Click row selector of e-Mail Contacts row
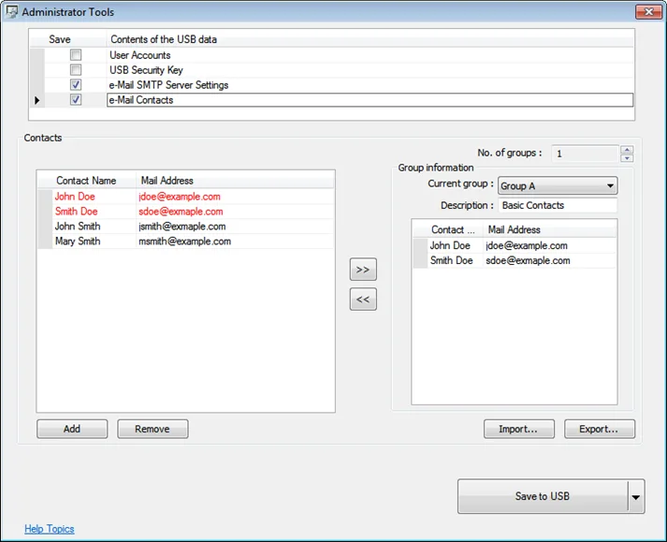Image resolution: width=667 pixels, height=542 pixels. click(x=37, y=100)
